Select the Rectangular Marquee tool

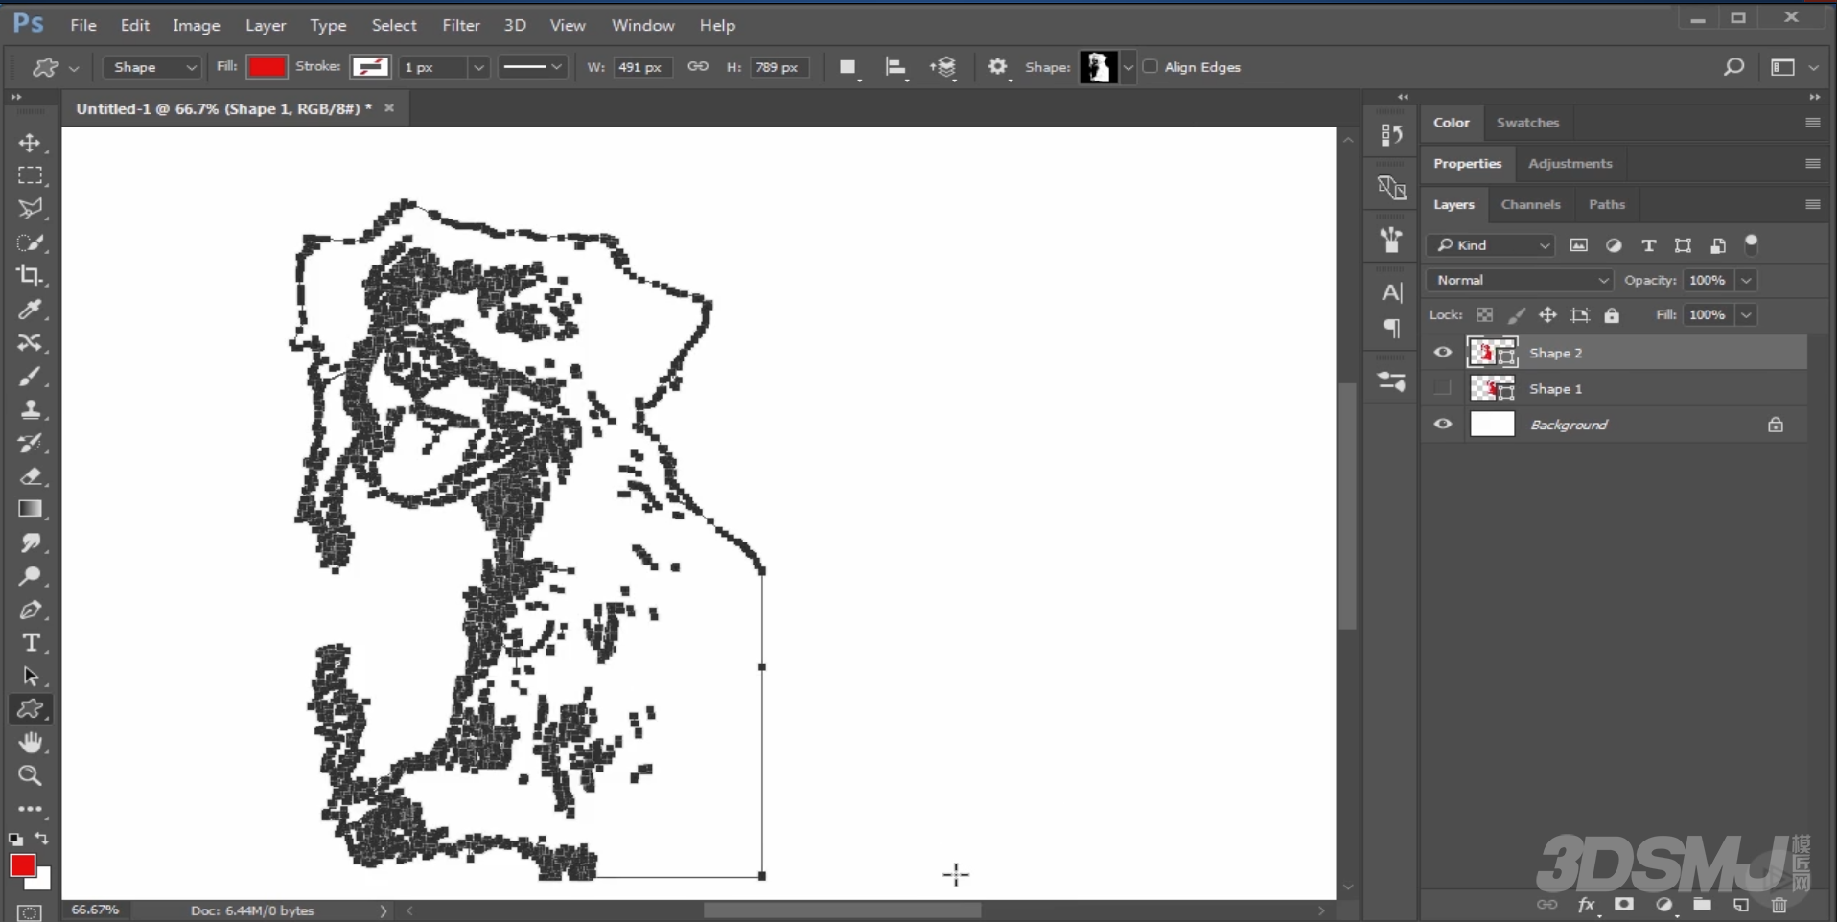pyautogui.click(x=30, y=175)
